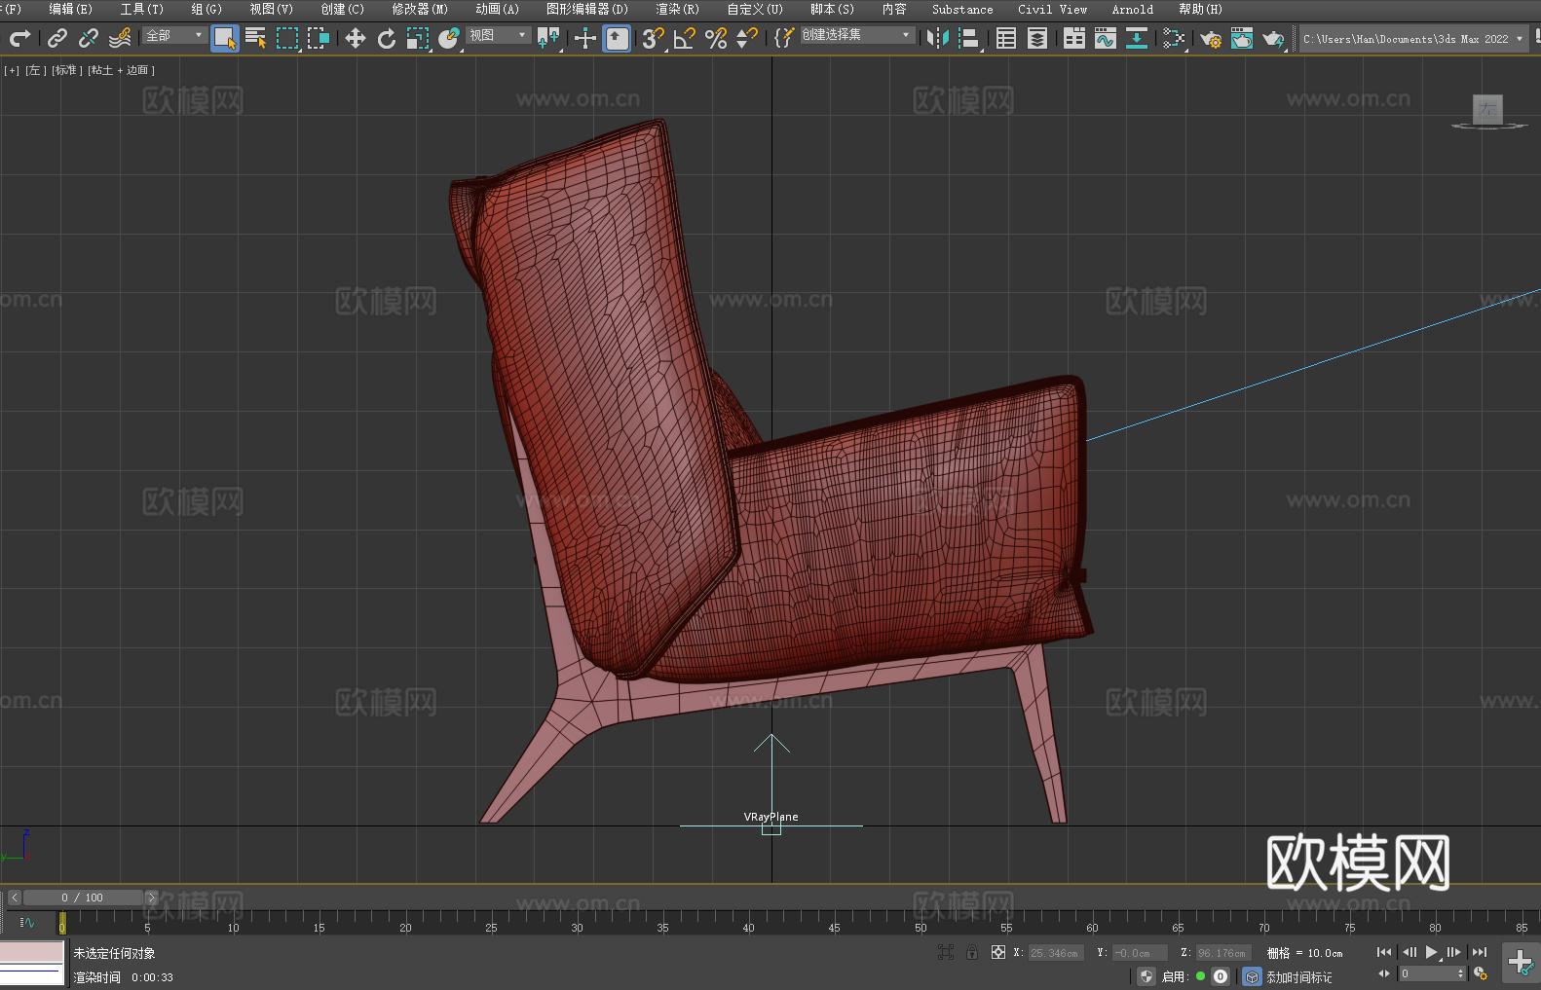The image size is (1541, 990).
Task: Choose the rectangular selection region icon
Action: (287, 38)
